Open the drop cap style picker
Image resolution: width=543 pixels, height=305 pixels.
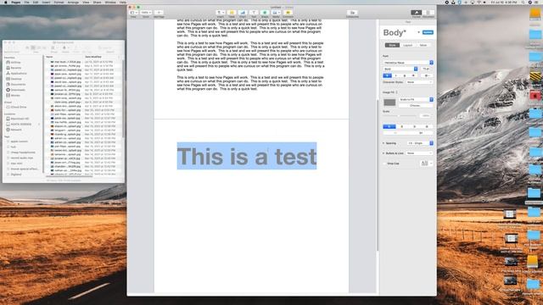click(x=427, y=164)
